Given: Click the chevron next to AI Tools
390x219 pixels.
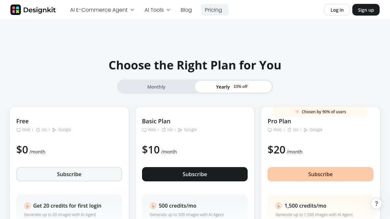Looking at the screenshot, I should click(168, 10).
